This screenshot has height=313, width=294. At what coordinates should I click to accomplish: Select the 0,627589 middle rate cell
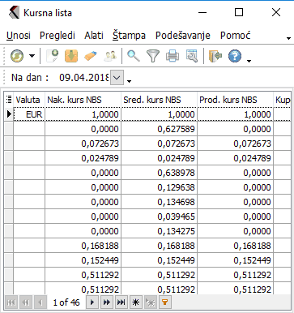[159, 129]
